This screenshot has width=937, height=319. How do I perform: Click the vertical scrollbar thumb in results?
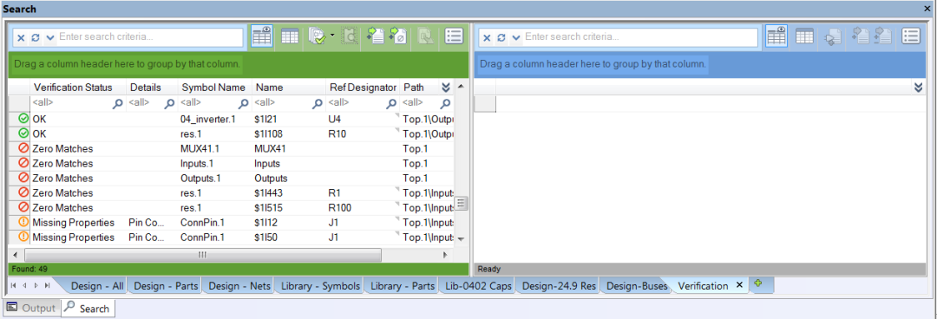click(461, 203)
